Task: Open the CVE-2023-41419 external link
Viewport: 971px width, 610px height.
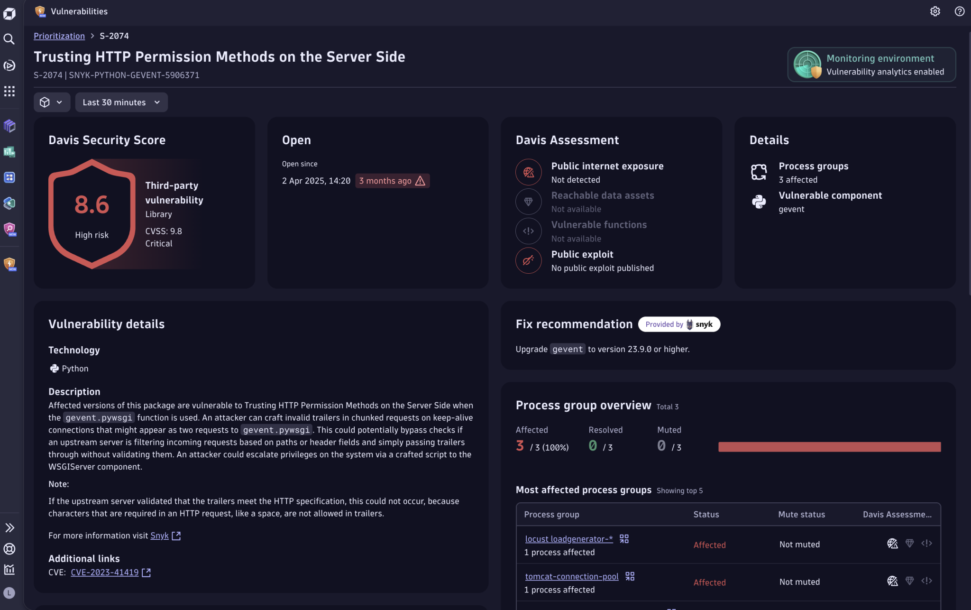Action: [105, 572]
